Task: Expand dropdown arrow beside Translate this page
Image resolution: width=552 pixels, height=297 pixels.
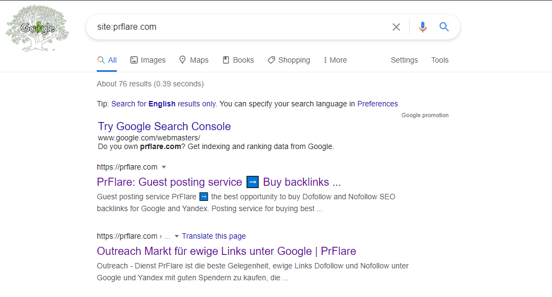Action: [x=177, y=236]
